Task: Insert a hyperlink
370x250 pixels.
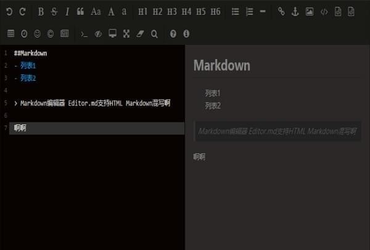Action: tap(281, 11)
